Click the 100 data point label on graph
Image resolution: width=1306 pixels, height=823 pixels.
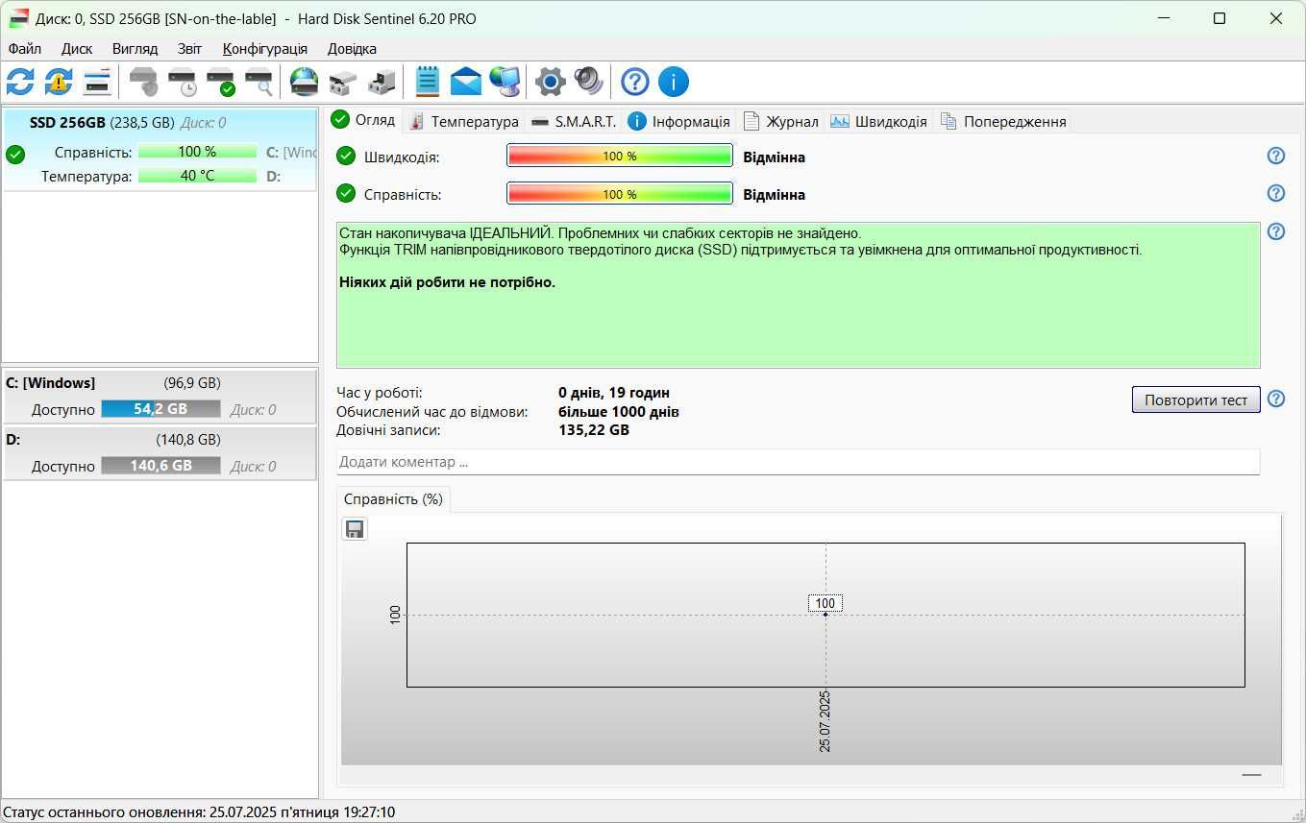(825, 603)
